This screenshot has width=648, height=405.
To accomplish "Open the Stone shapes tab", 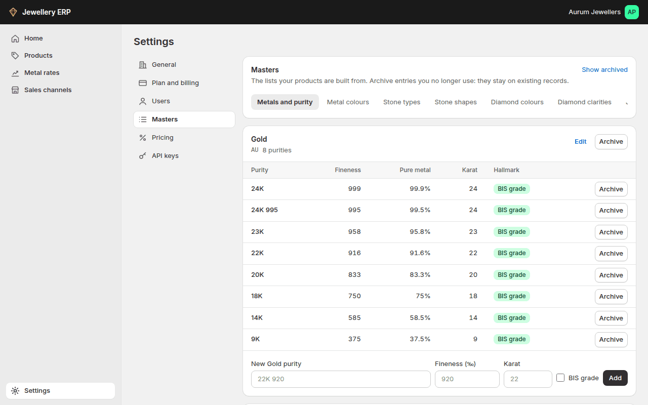I will pos(456,102).
